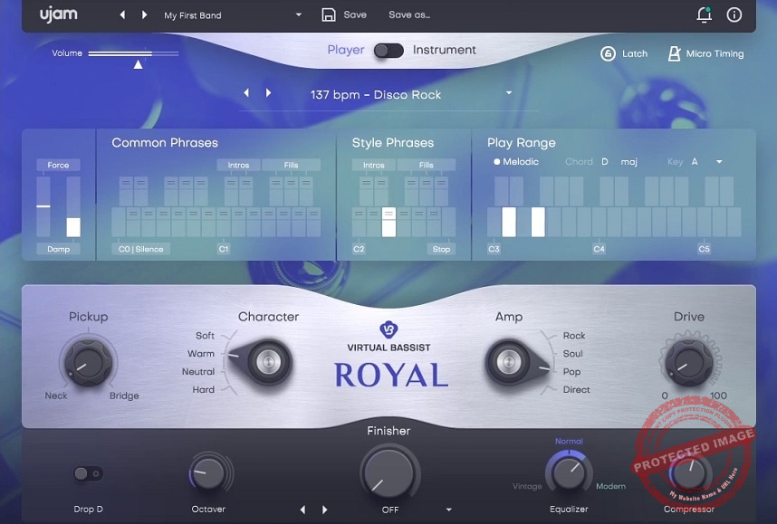This screenshot has height=524, width=777.
Task: Turn the Equalizer knob
Action: (x=569, y=473)
